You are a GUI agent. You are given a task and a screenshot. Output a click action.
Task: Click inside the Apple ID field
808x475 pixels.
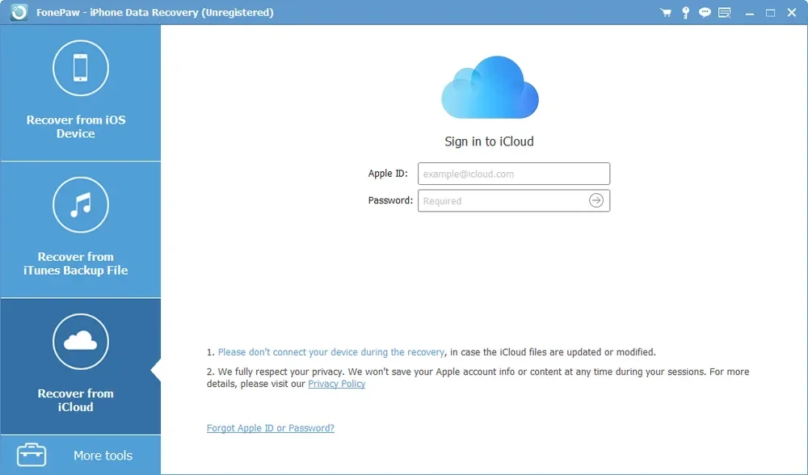(x=513, y=173)
